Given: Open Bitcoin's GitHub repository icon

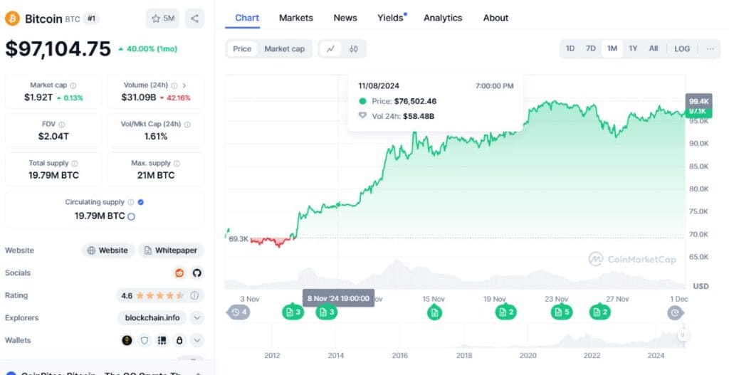Looking at the screenshot, I should [x=196, y=273].
